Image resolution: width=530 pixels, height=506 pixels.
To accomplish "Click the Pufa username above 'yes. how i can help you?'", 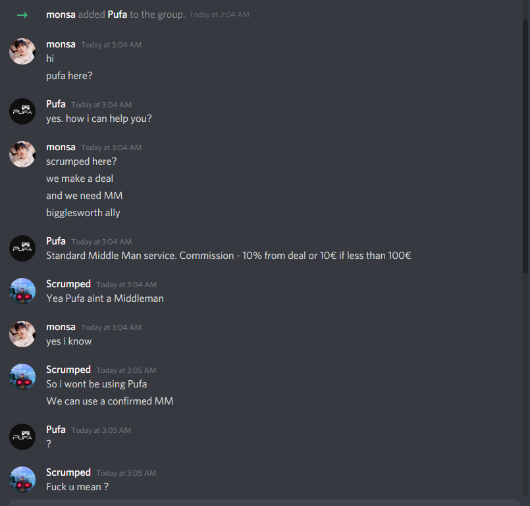I will point(56,104).
